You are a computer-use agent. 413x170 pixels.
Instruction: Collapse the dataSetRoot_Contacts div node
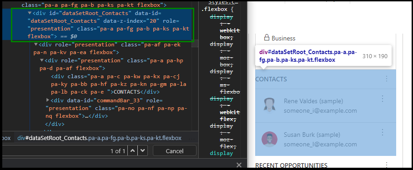click(30, 13)
